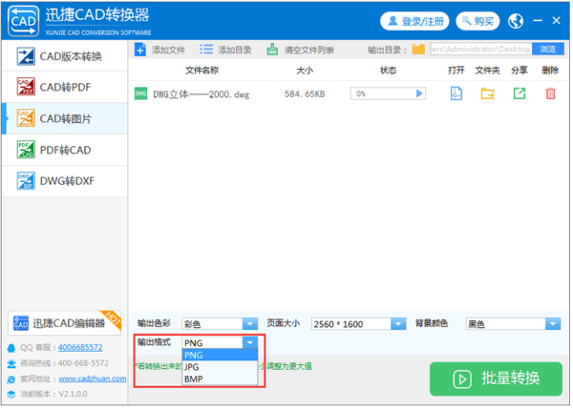Click the 状态 column header
573x410 pixels.
click(x=388, y=70)
